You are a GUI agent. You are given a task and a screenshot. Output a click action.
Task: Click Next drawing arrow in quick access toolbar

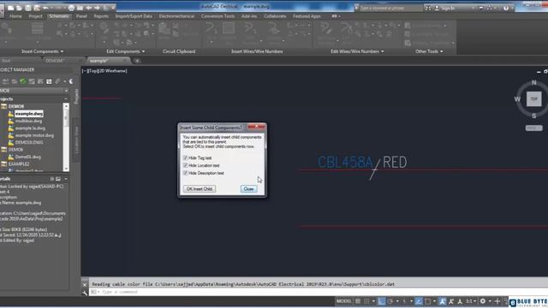pyautogui.click(x=97, y=8)
